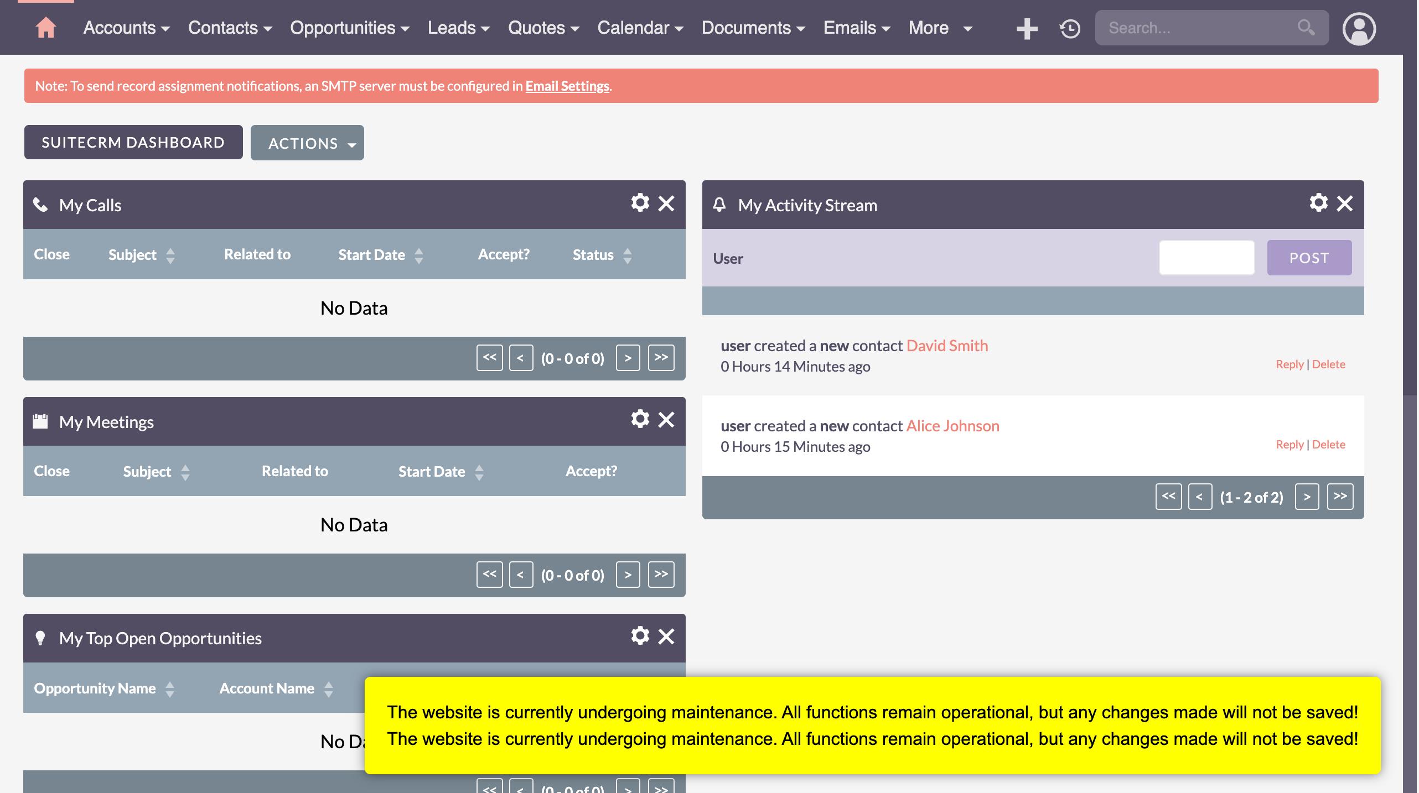Expand the More navigation menu
The width and height of the screenshot is (1419, 793).
940,28
